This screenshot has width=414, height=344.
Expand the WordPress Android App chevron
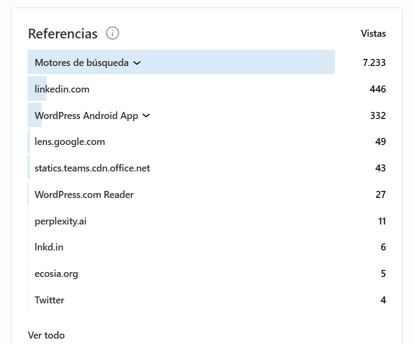coord(146,116)
